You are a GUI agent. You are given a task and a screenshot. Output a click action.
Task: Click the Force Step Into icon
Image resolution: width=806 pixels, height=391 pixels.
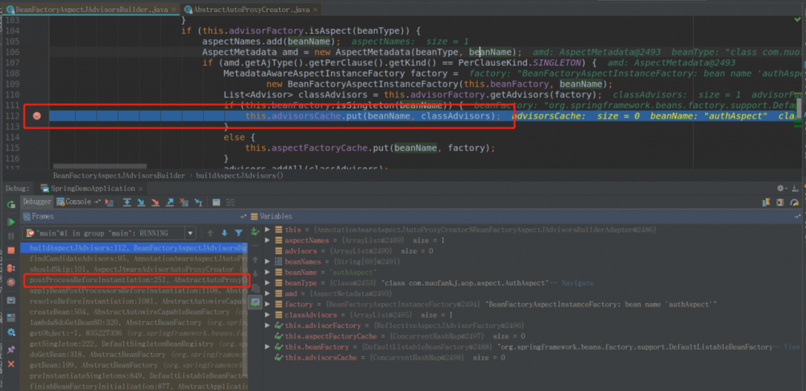(156, 202)
